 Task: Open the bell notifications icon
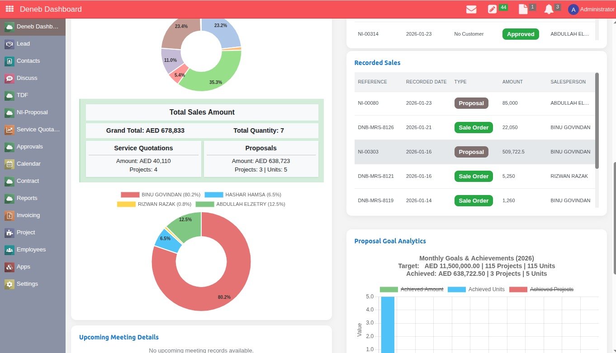click(x=549, y=9)
